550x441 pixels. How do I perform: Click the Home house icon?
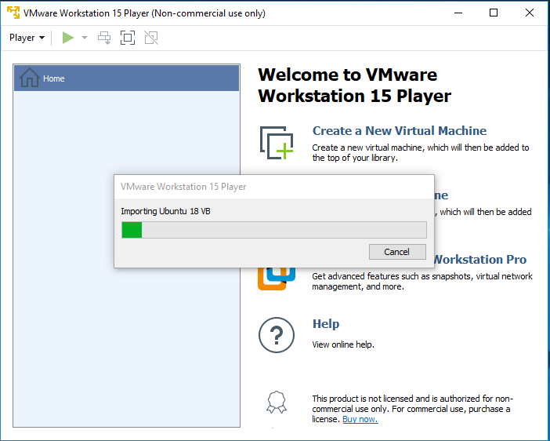(x=30, y=78)
